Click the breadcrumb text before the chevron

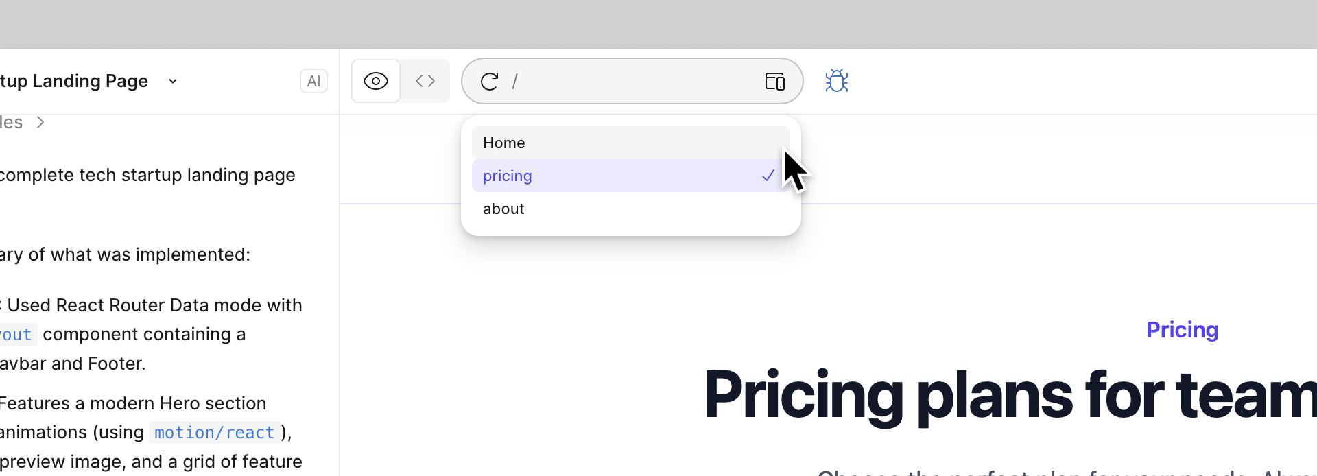(x=11, y=123)
